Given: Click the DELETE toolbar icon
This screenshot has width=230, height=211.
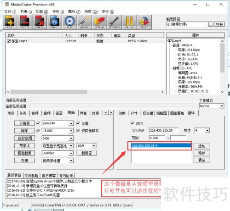Looking at the screenshot, I should pos(24,22).
